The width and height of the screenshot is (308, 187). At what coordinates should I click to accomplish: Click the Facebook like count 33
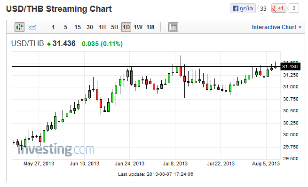pos(263,8)
